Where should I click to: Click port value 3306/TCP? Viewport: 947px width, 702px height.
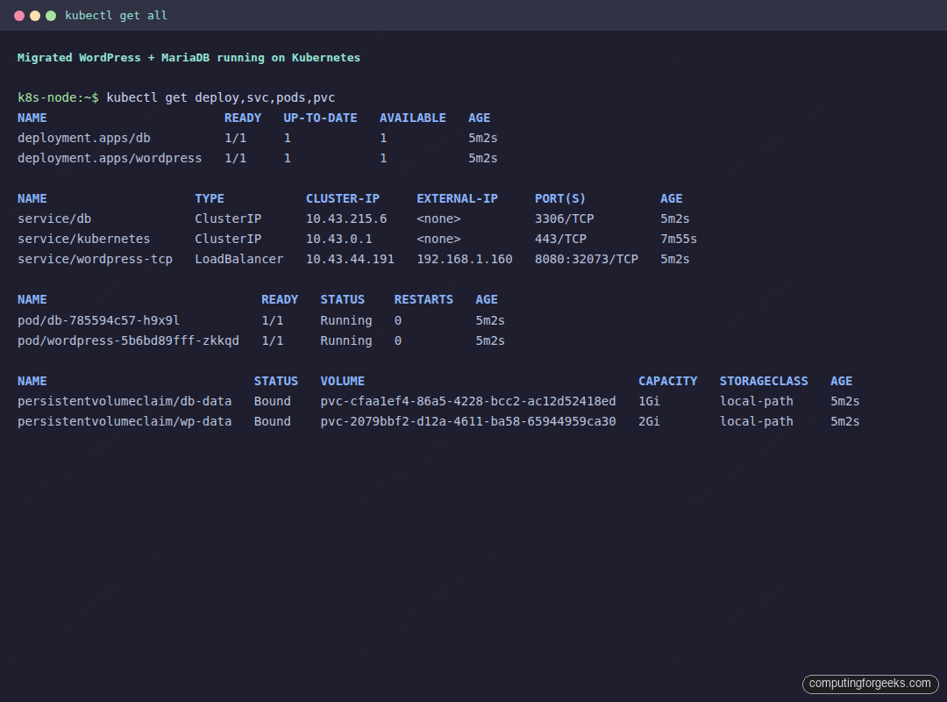tap(564, 218)
